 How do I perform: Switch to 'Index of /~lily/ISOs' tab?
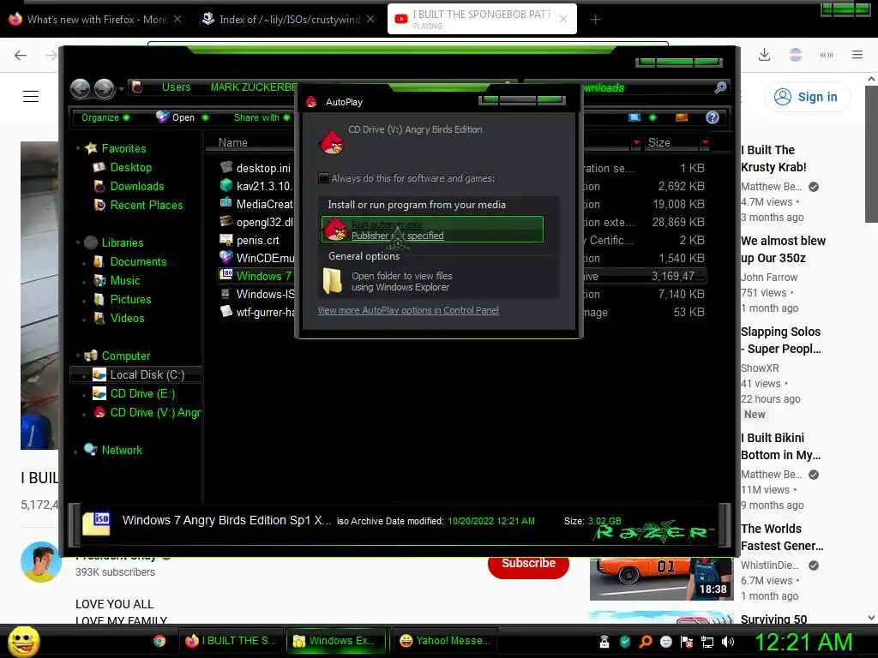(288, 20)
